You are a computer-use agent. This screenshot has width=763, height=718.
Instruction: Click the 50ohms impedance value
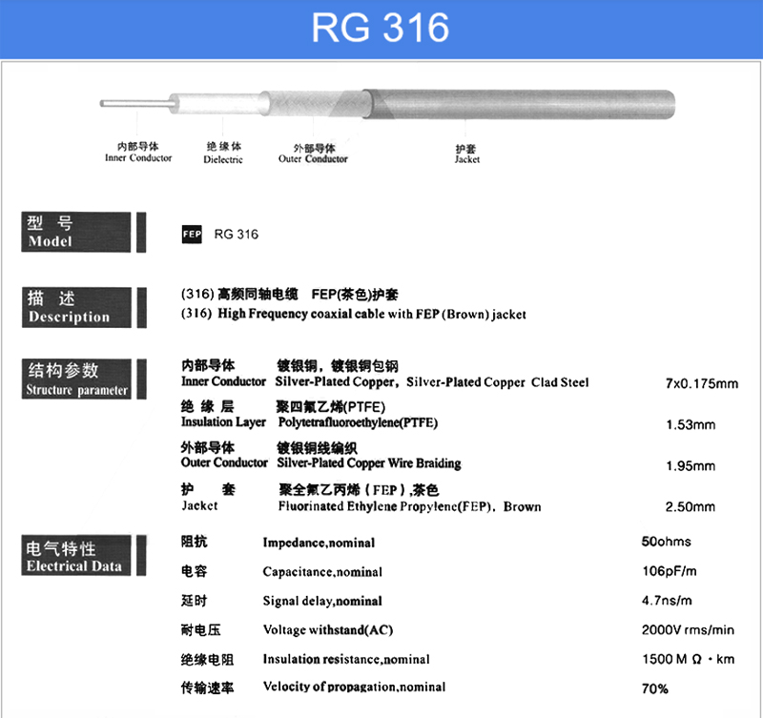[x=667, y=542]
